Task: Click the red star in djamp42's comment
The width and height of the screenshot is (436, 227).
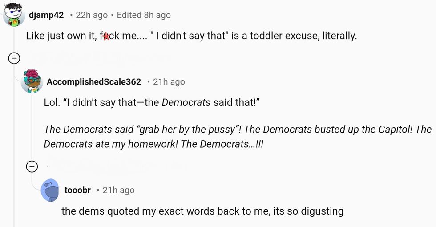Action: pos(106,36)
